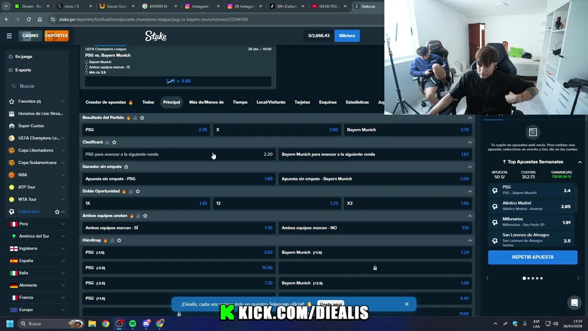The height and width of the screenshot is (331, 588).
Task: Open the taskbar volume icon
Action: pos(555,324)
